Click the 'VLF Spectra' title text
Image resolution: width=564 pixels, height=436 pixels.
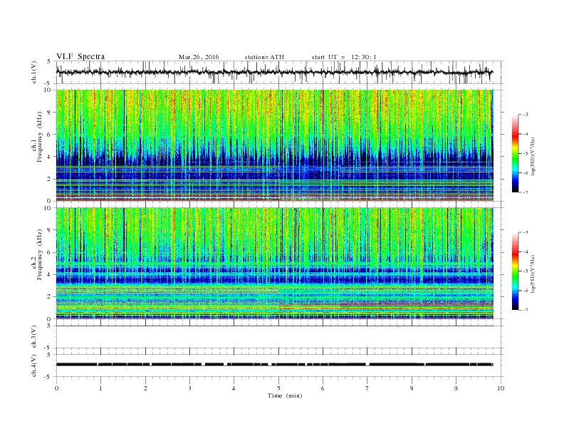tap(80, 56)
